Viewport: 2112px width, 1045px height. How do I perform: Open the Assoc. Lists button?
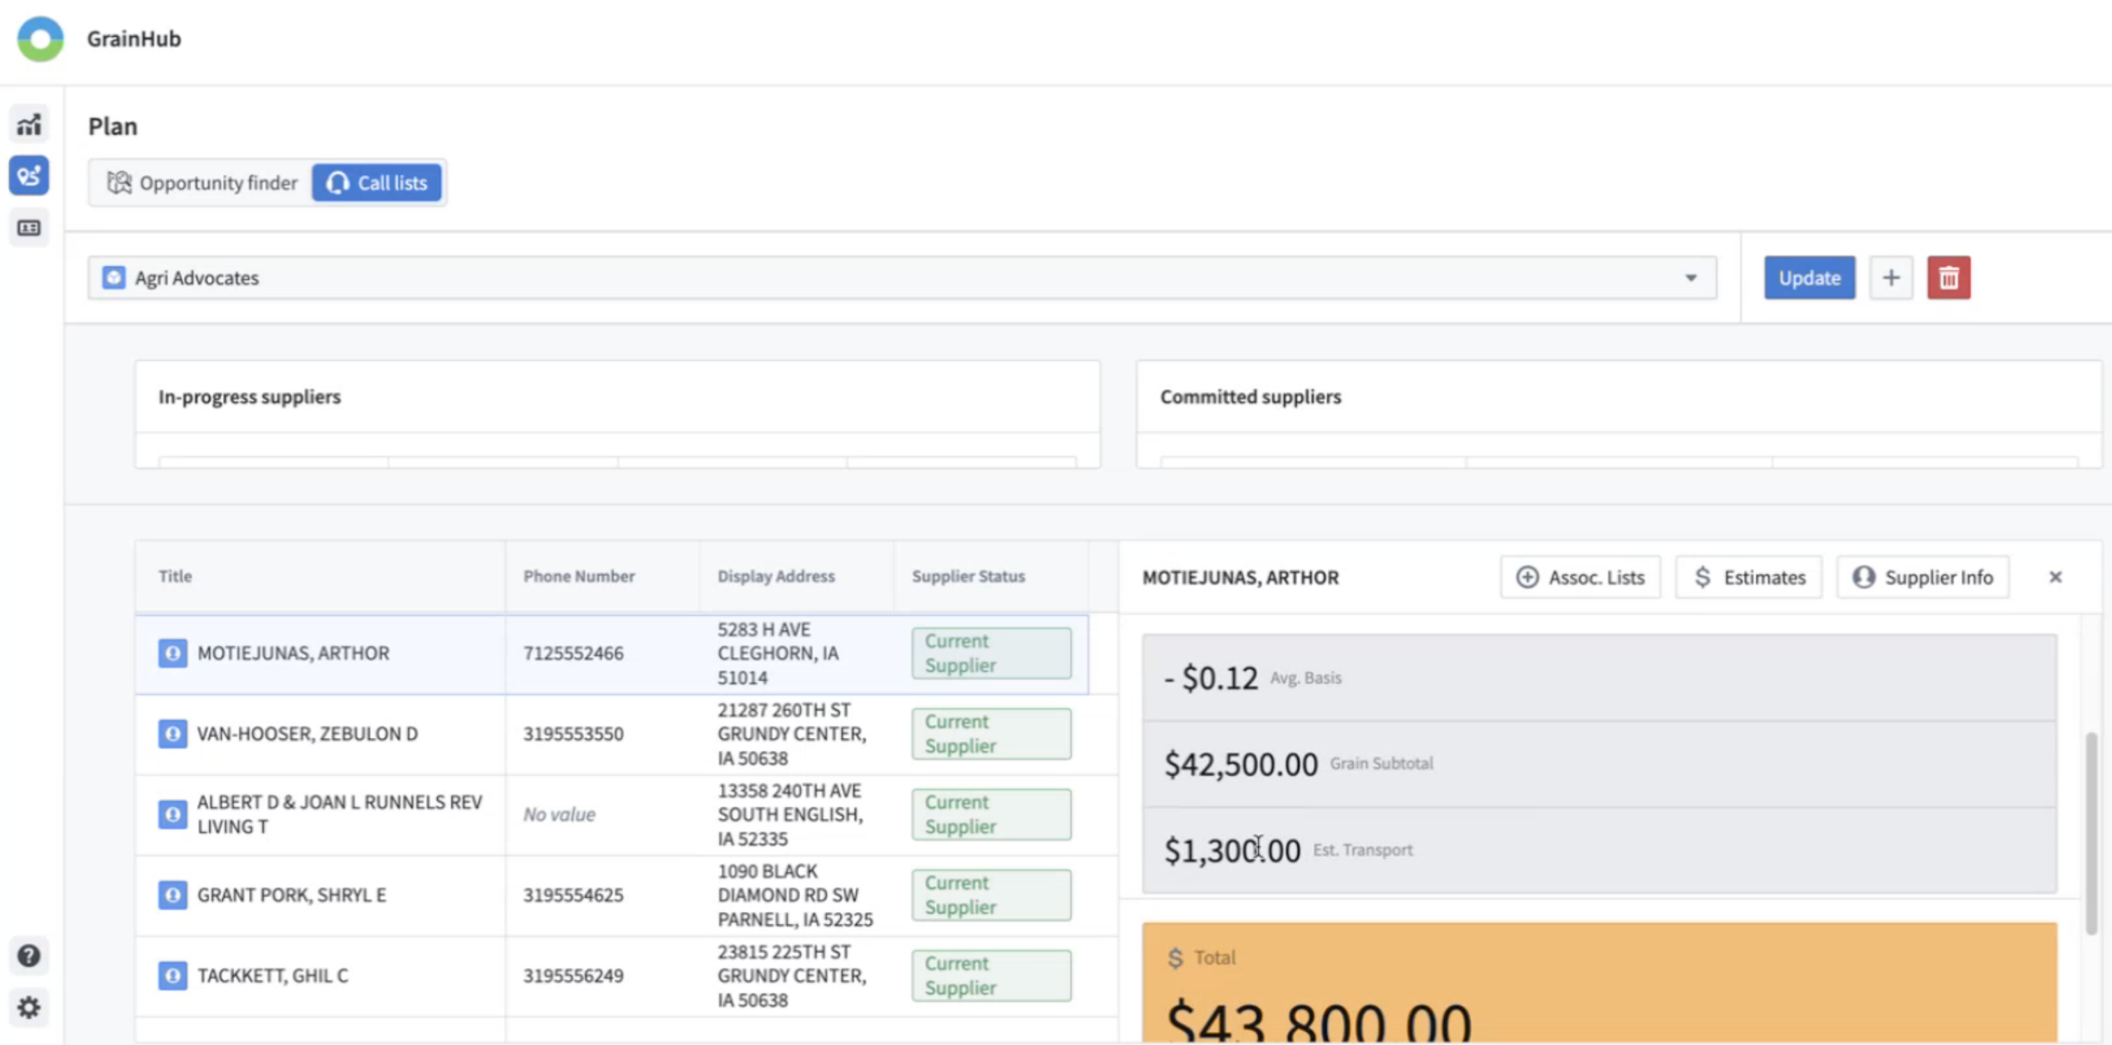click(1580, 577)
